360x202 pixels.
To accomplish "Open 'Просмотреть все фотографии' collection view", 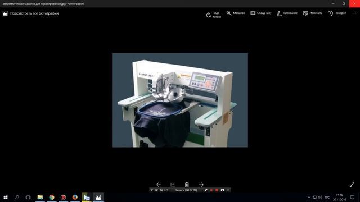I will click(31, 13).
